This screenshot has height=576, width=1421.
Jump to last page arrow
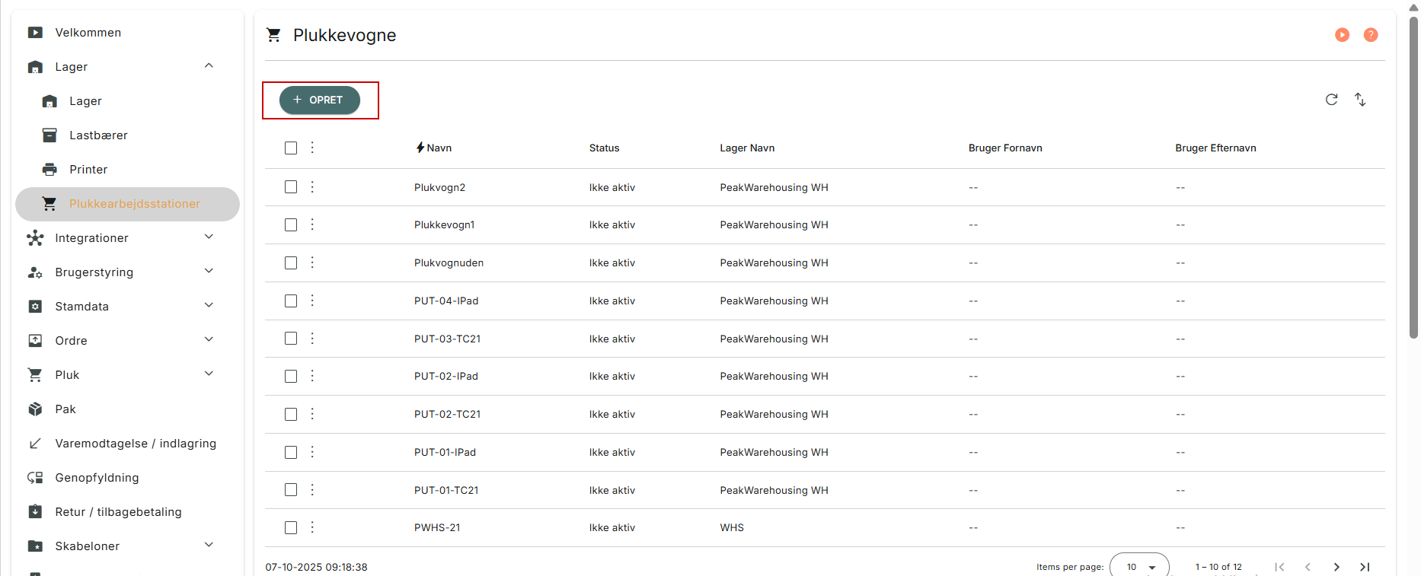click(x=1365, y=567)
